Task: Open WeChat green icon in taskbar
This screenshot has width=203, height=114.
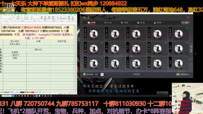Action: coord(33,96)
